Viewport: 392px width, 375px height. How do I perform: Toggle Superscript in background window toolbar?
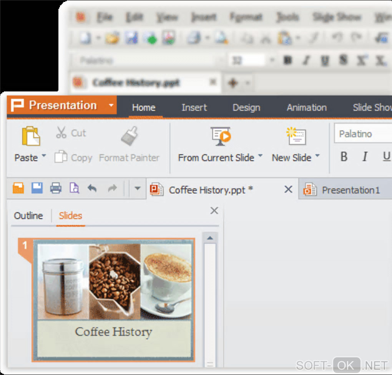pyautogui.click(x=362, y=60)
